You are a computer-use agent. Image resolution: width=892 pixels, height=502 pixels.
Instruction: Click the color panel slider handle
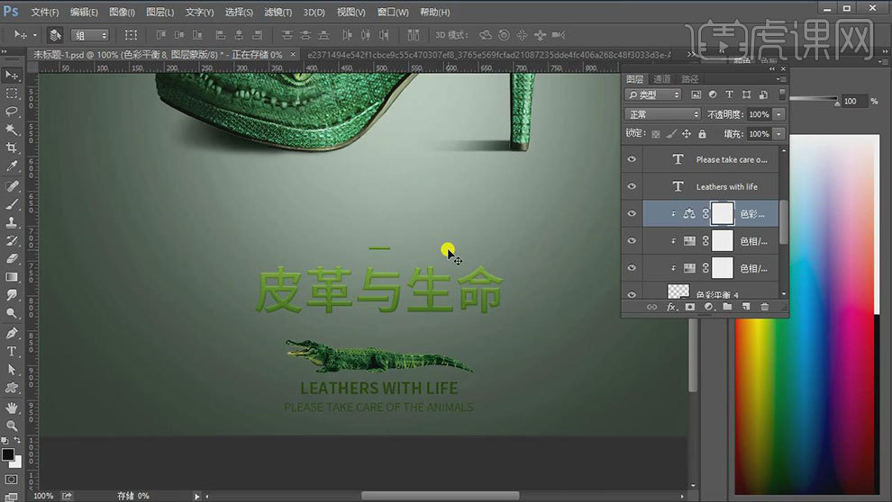[837, 103]
